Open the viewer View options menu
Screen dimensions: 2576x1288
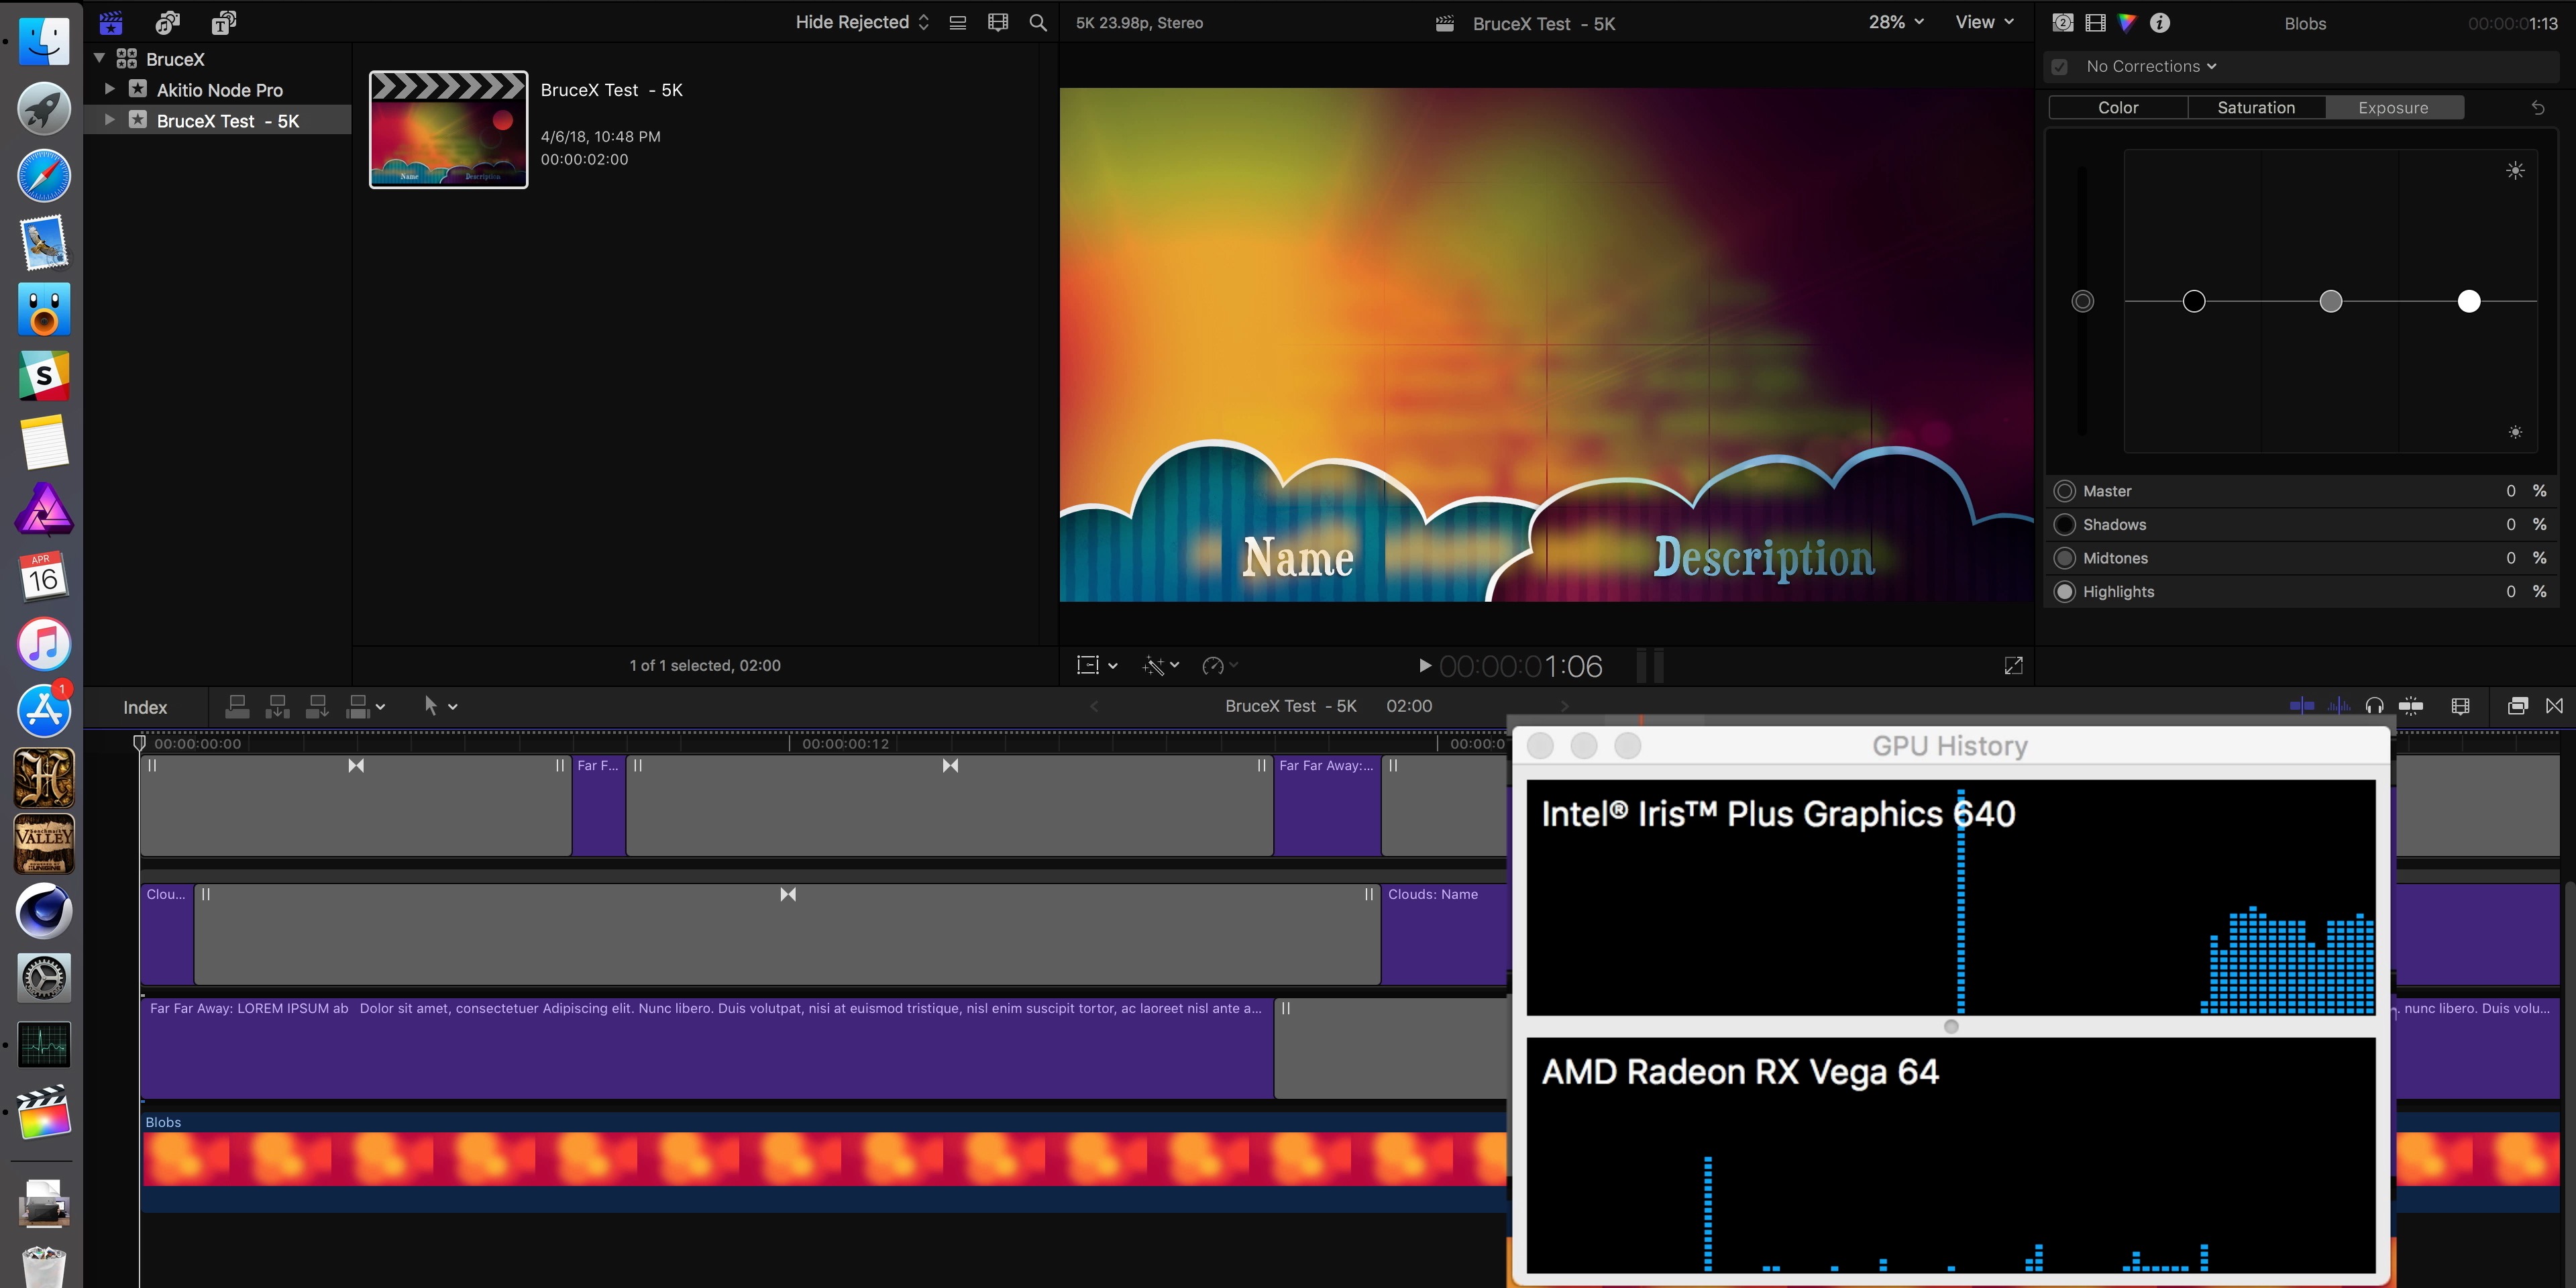pos(1984,22)
